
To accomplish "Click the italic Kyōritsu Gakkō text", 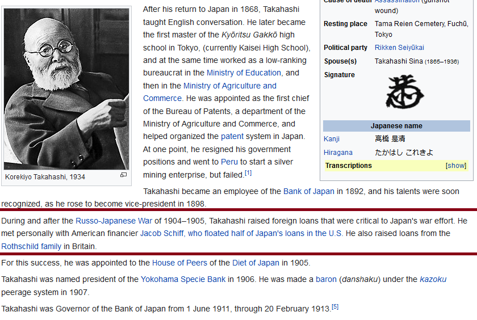I will (249, 35).
